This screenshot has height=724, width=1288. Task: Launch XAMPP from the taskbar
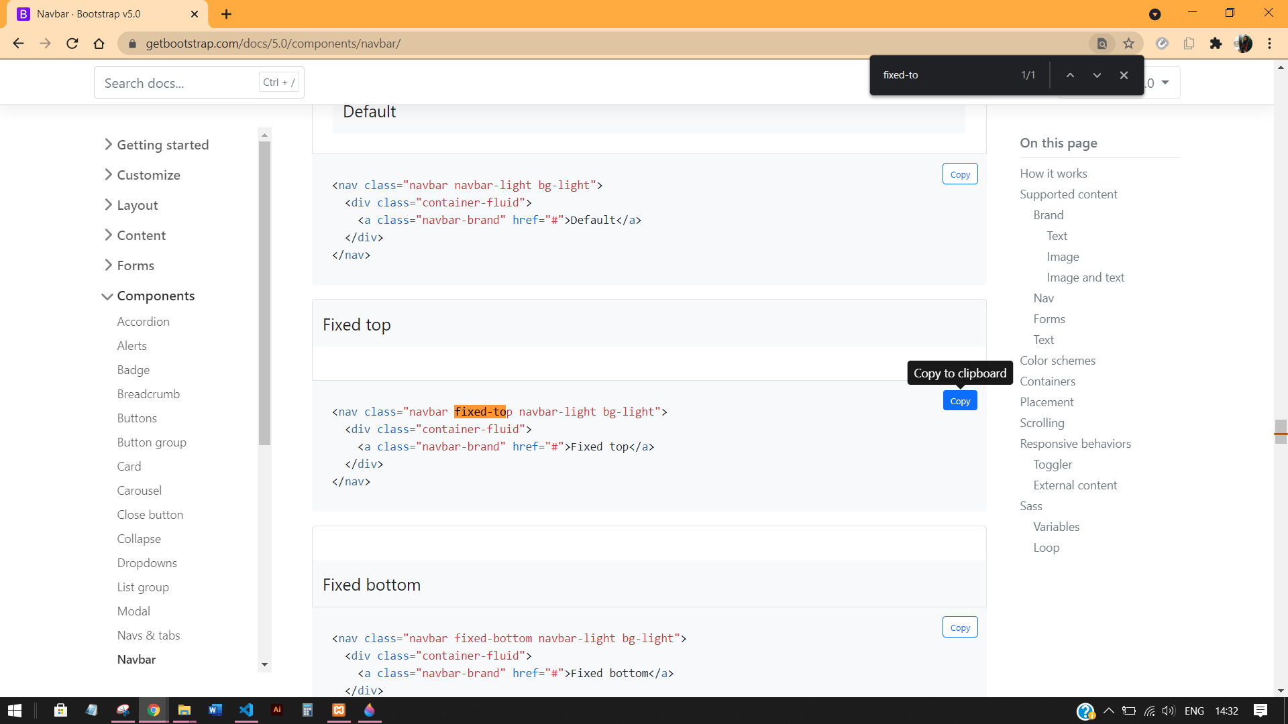click(339, 711)
